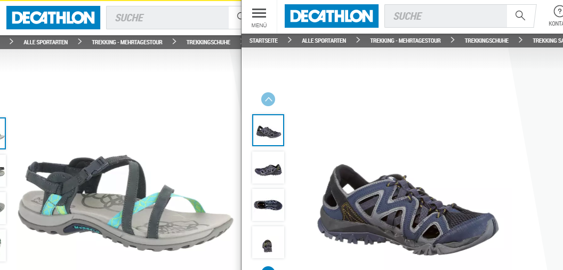Screen dimensions: 563x270
Task: Select second shoe thumbnail facing opposite side
Action: 268,168
